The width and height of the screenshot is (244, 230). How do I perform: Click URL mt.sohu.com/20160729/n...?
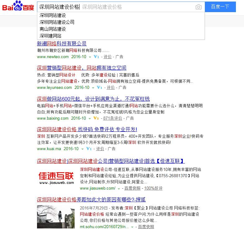coord(104,227)
